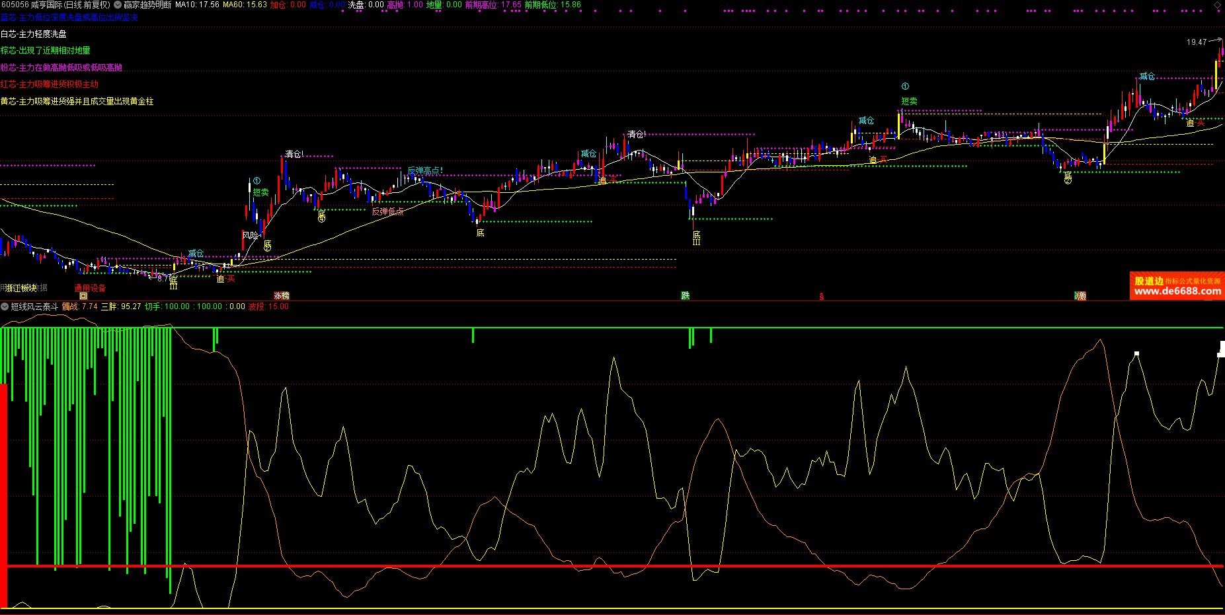Click the square info marker below 通用设备
This screenshot has height=615, width=1225.
pos(83,296)
